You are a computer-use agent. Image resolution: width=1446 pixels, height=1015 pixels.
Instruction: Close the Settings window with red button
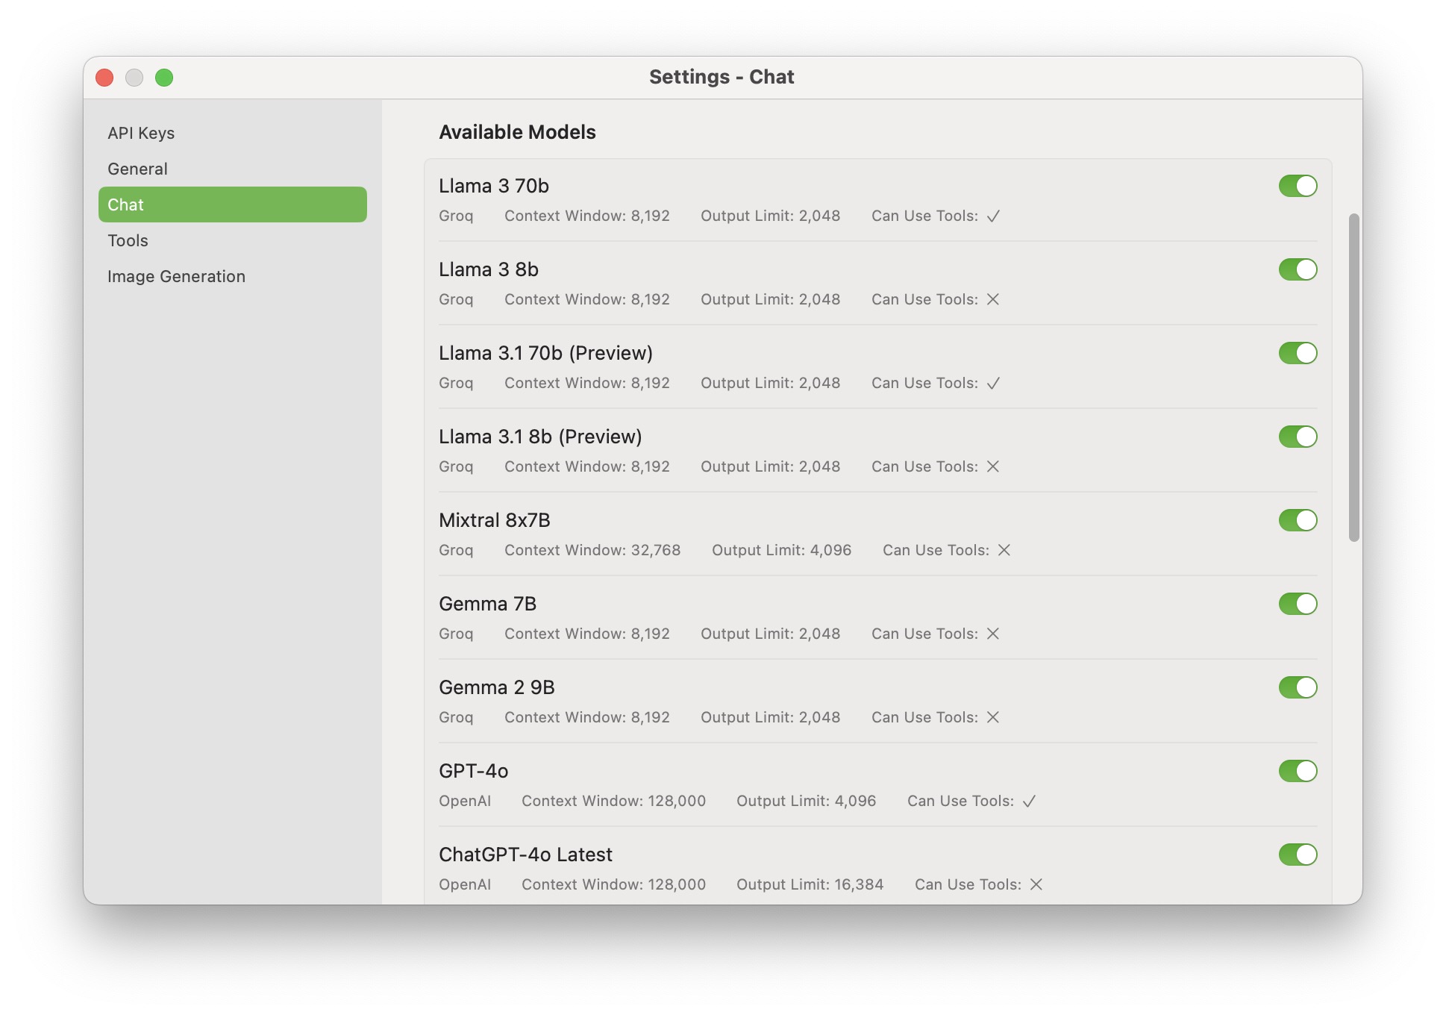[104, 78]
